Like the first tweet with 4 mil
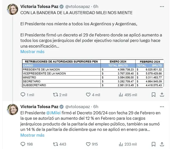The height and width of the screenshot is (149, 170). (x=88, y=95)
